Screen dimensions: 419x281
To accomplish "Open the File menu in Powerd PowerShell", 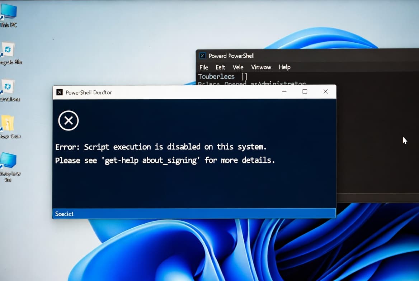I will pyautogui.click(x=204, y=67).
